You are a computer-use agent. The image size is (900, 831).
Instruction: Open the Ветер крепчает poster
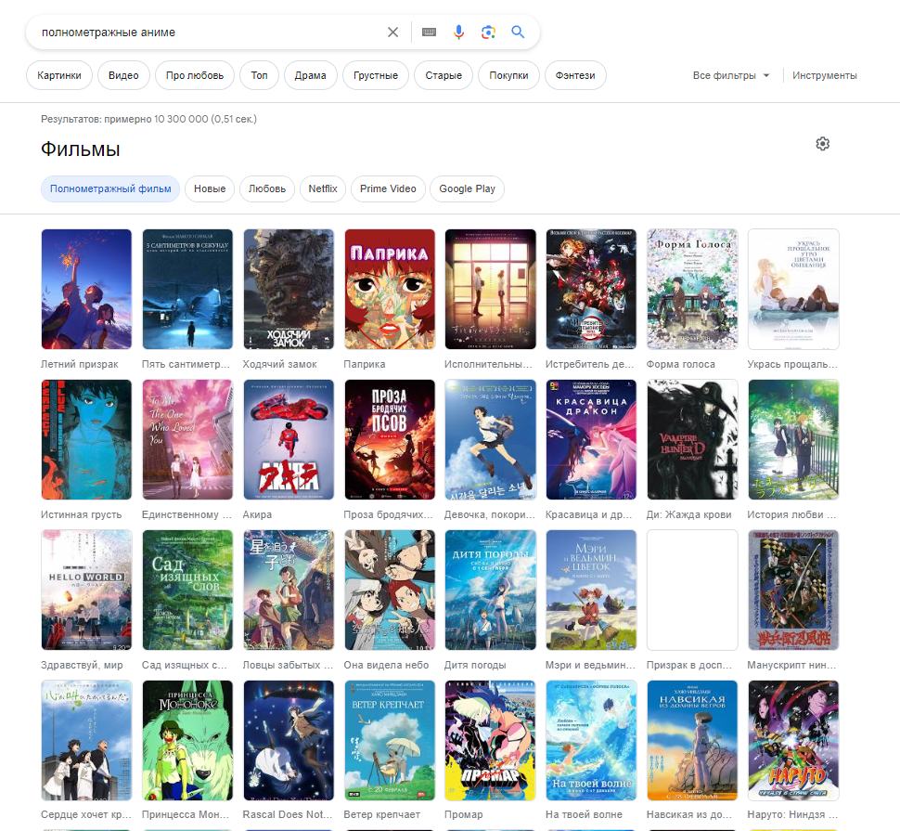tap(390, 740)
